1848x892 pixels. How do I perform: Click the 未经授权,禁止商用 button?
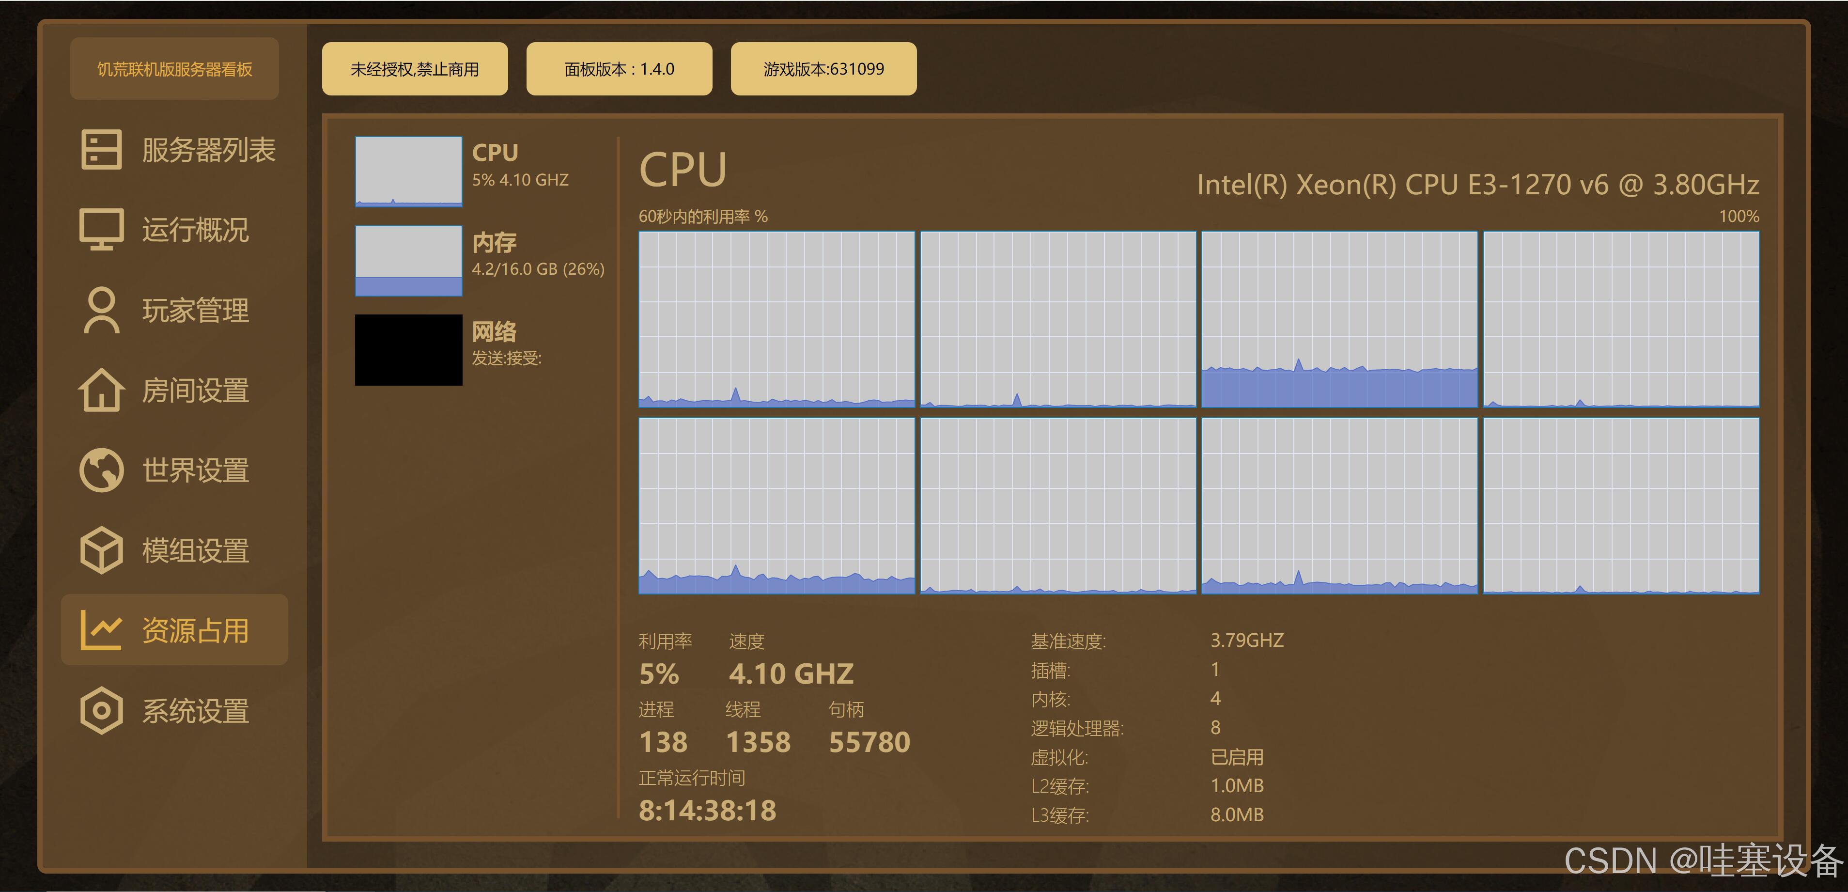coord(415,69)
